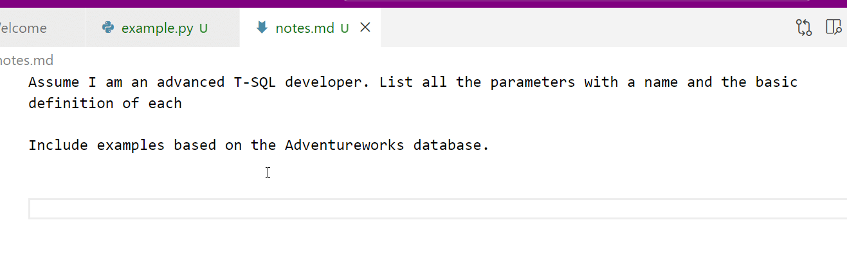
Task: Click the empty input box below the text
Action: pyautogui.click(x=437, y=209)
